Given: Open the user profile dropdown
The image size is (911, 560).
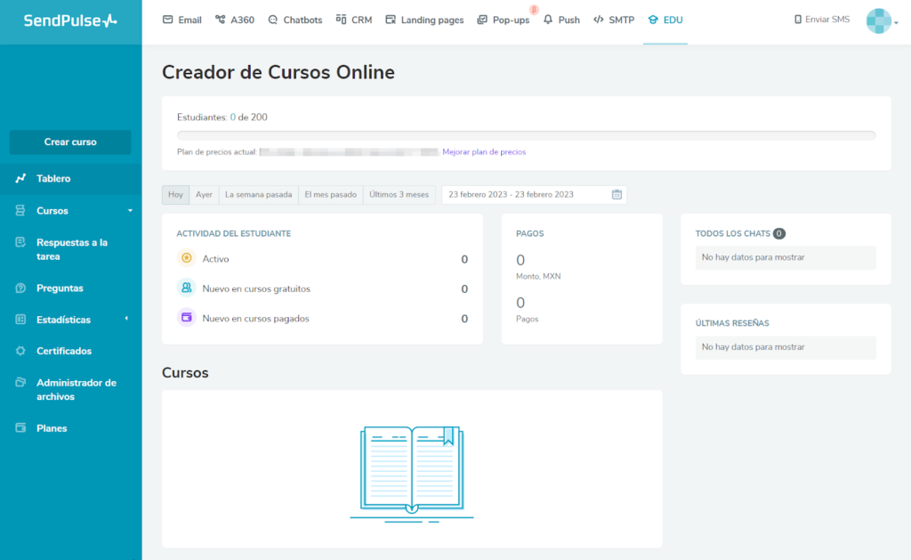Looking at the screenshot, I should pos(877,20).
